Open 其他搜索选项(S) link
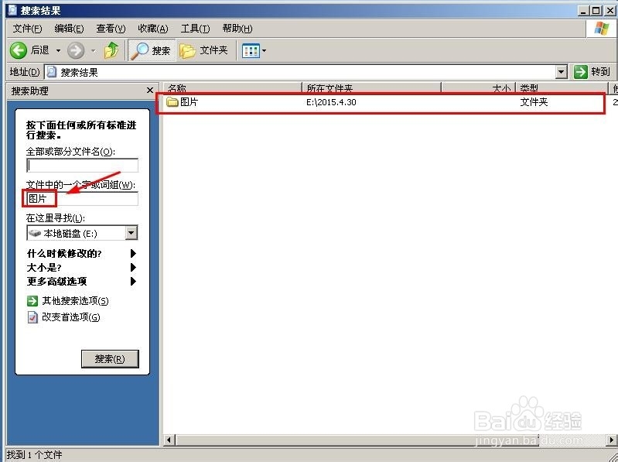The image size is (618, 462). pyautogui.click(x=75, y=301)
